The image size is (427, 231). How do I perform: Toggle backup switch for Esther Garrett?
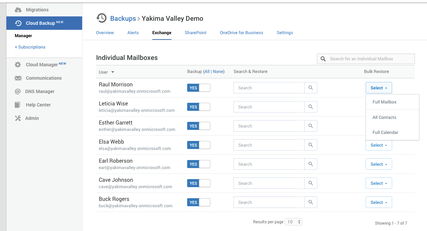pyautogui.click(x=199, y=126)
